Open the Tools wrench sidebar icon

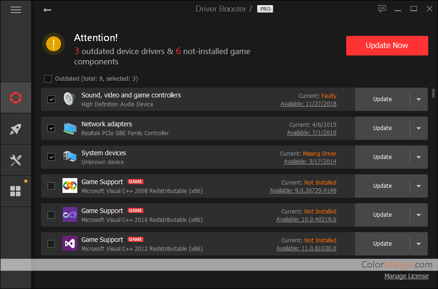click(x=16, y=160)
